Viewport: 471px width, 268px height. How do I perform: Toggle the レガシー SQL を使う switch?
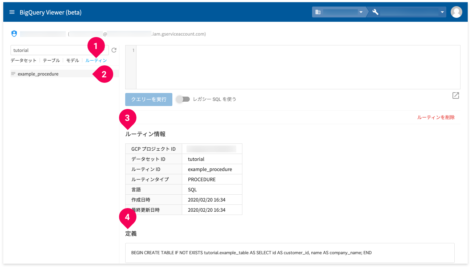point(183,99)
